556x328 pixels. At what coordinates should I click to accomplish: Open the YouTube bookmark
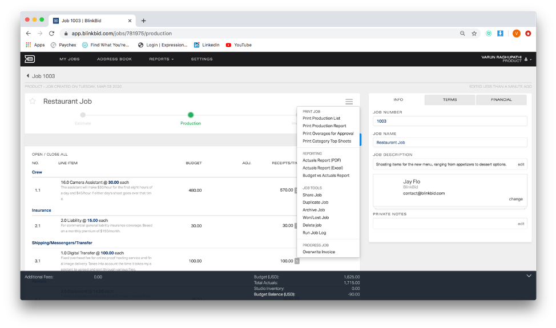pos(239,45)
